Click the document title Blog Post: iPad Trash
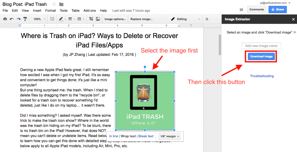This screenshot has height=152, width=297. coord(25,4)
